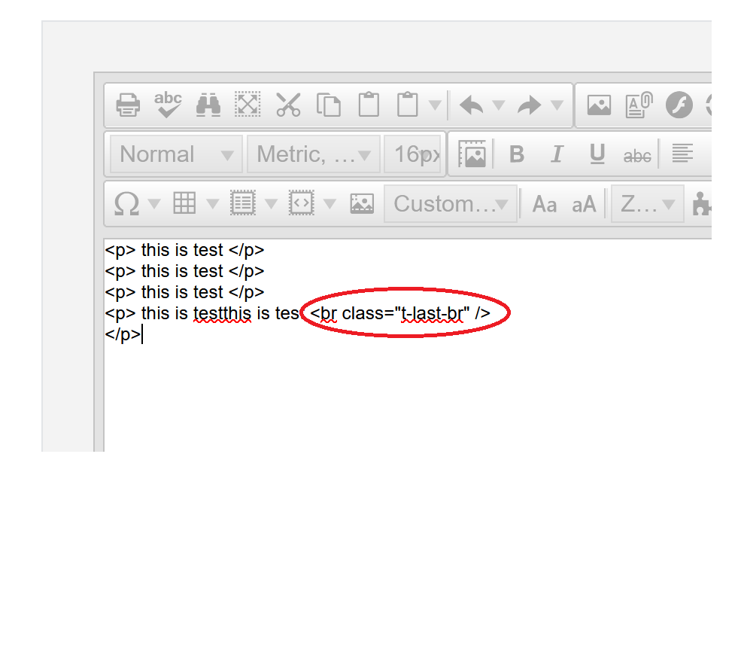Image resolution: width=738 pixels, height=649 pixels.
Task: Run the spell check tool
Action: [x=168, y=105]
